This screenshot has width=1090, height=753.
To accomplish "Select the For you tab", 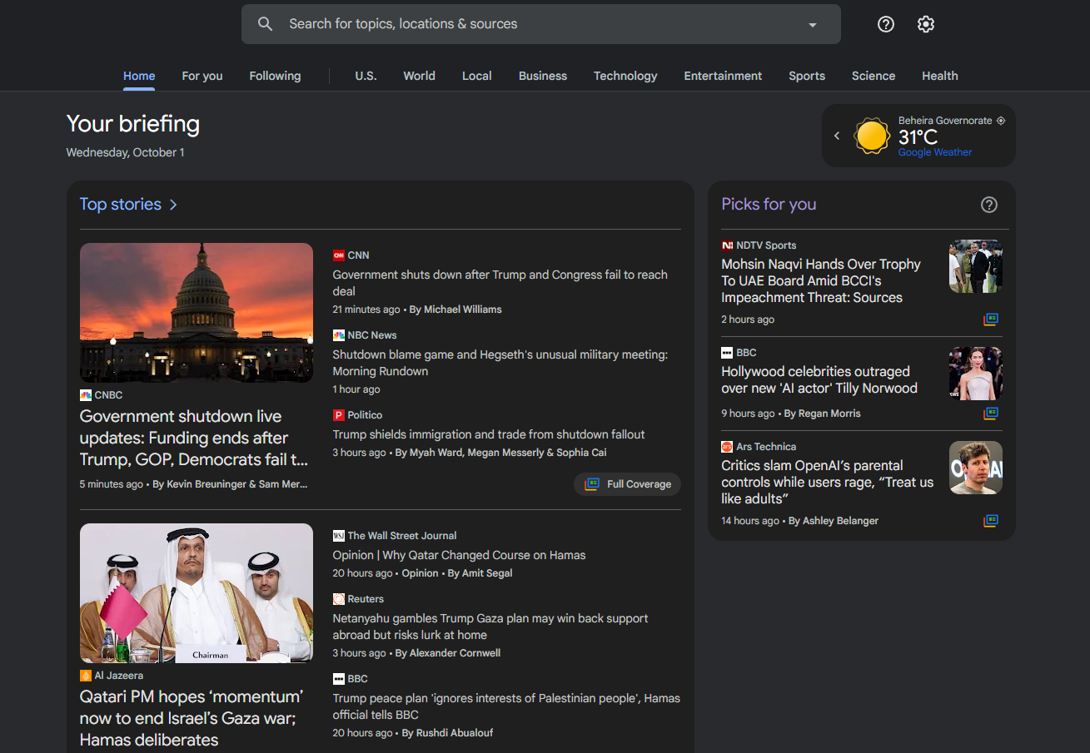I will coord(202,76).
